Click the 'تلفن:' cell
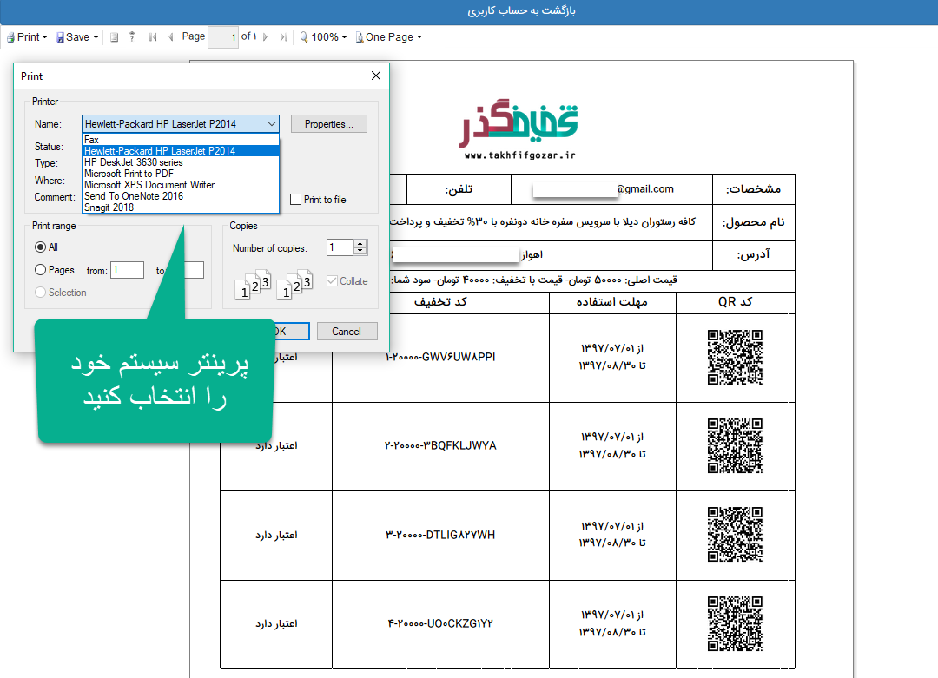The width and height of the screenshot is (938, 678). click(459, 189)
